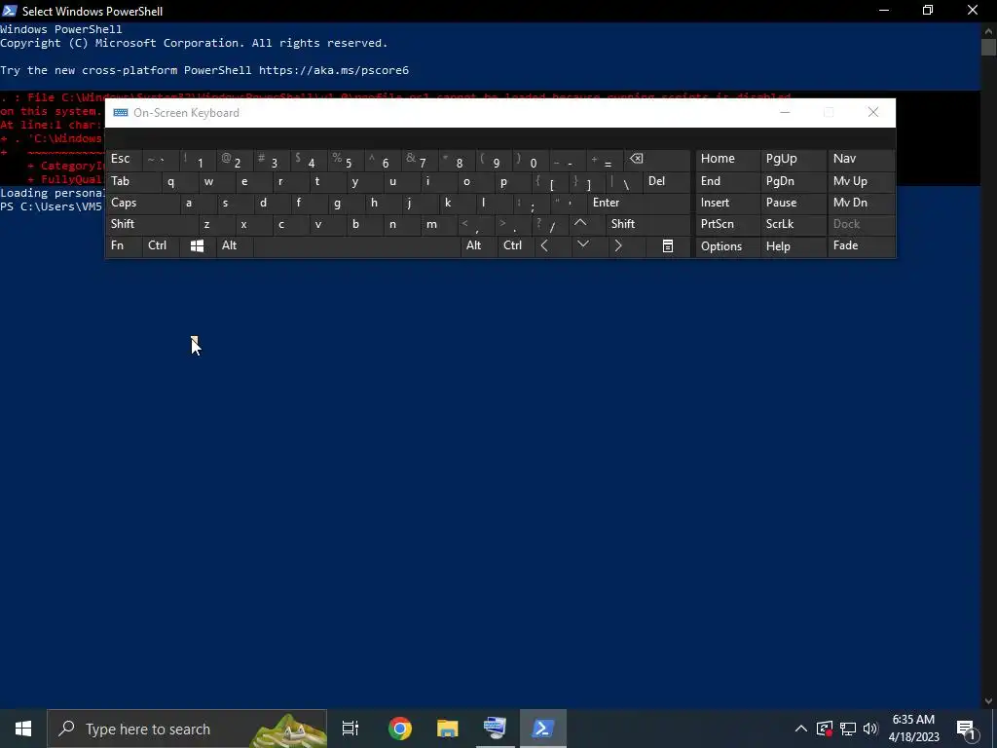Click the On-Screen Keyboard title bar icon
The width and height of the screenshot is (997, 748).
(120, 113)
